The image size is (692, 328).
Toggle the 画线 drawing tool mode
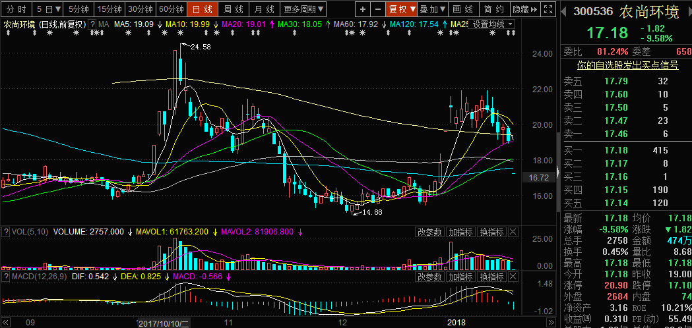click(464, 9)
